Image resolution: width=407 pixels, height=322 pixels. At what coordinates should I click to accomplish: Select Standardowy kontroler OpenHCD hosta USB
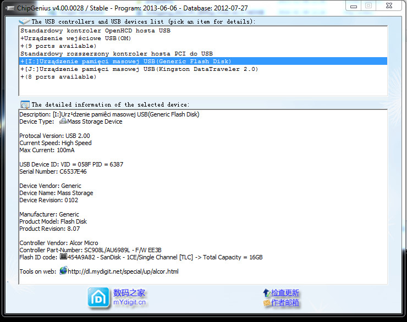coord(204,31)
